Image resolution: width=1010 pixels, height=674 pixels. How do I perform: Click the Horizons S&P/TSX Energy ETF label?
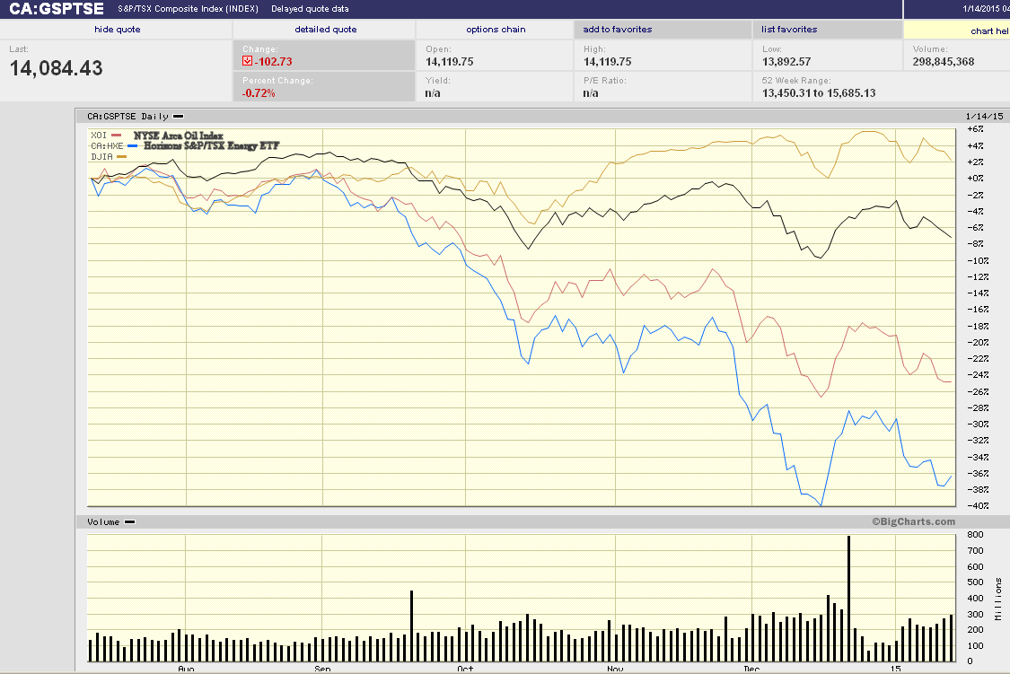[211, 145]
